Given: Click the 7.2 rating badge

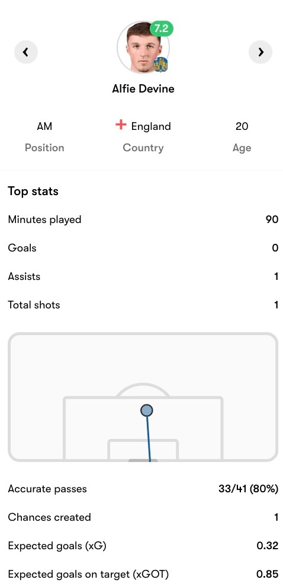Looking at the screenshot, I should (162, 28).
